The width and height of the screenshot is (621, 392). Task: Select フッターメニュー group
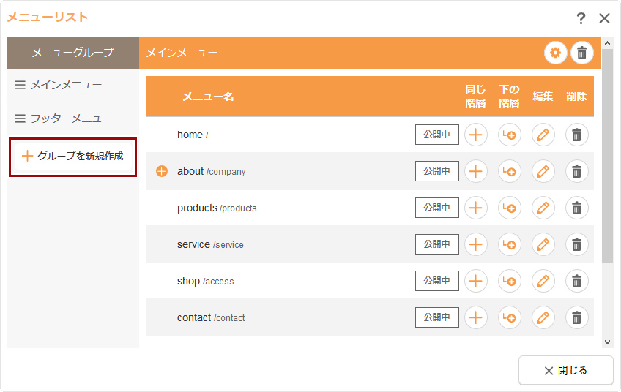[x=73, y=118]
